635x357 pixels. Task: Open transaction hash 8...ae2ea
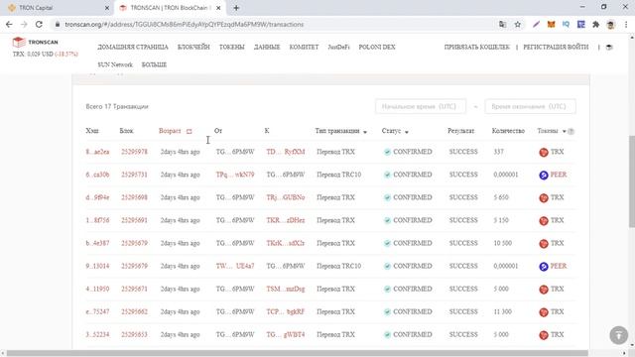click(97, 152)
